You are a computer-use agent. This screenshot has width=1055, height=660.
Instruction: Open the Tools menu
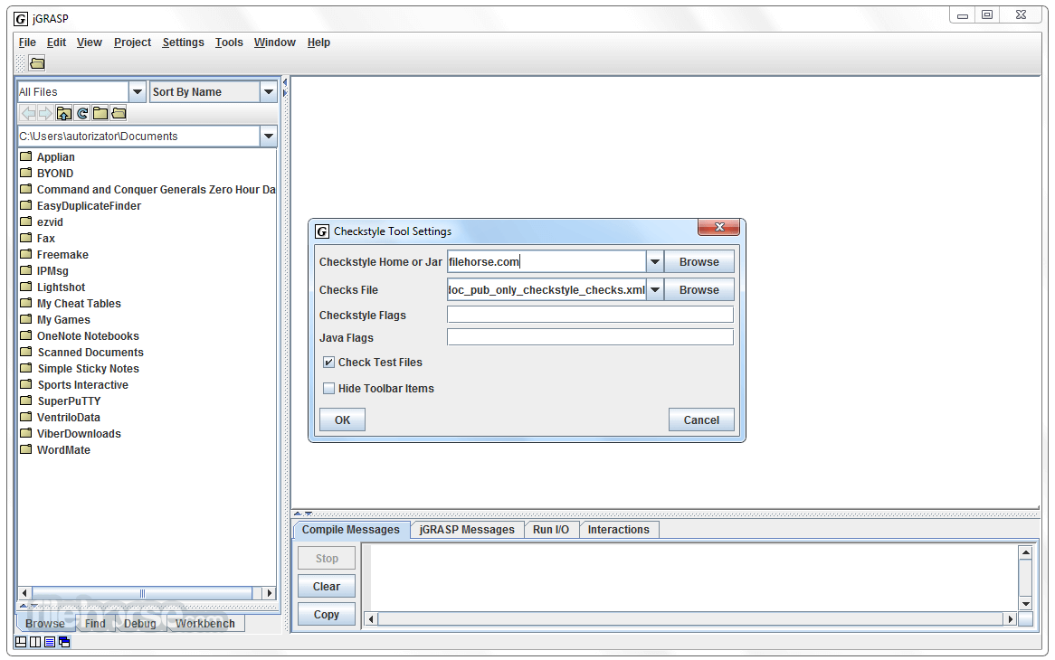(x=229, y=42)
